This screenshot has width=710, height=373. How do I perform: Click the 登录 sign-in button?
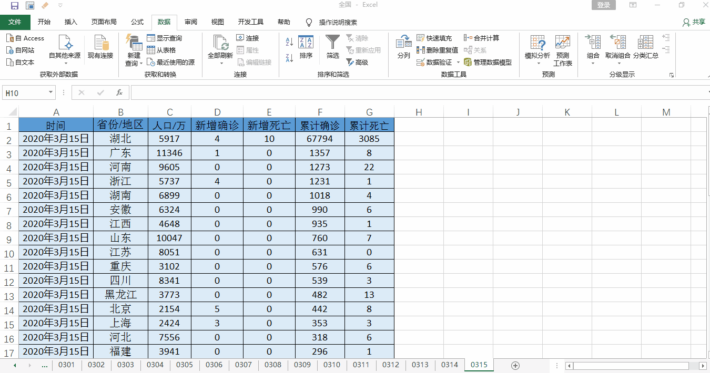click(604, 5)
